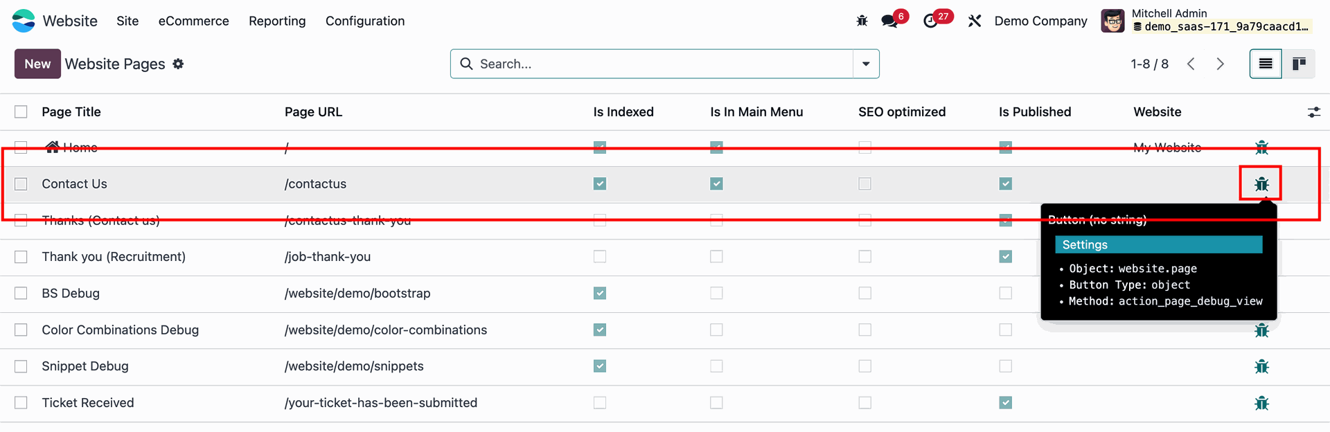Expand the search options dropdown arrow
The width and height of the screenshot is (1330, 432).
coord(866,64)
